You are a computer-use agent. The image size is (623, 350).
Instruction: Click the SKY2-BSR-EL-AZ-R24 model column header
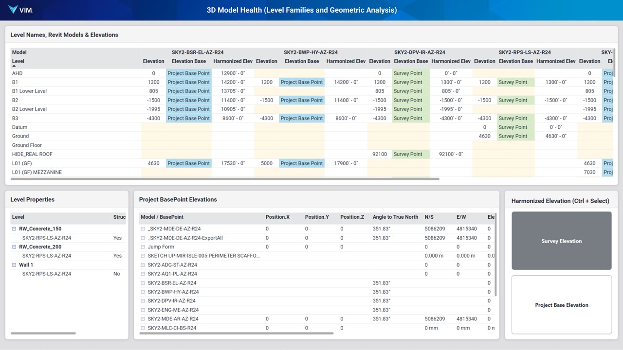(198, 52)
